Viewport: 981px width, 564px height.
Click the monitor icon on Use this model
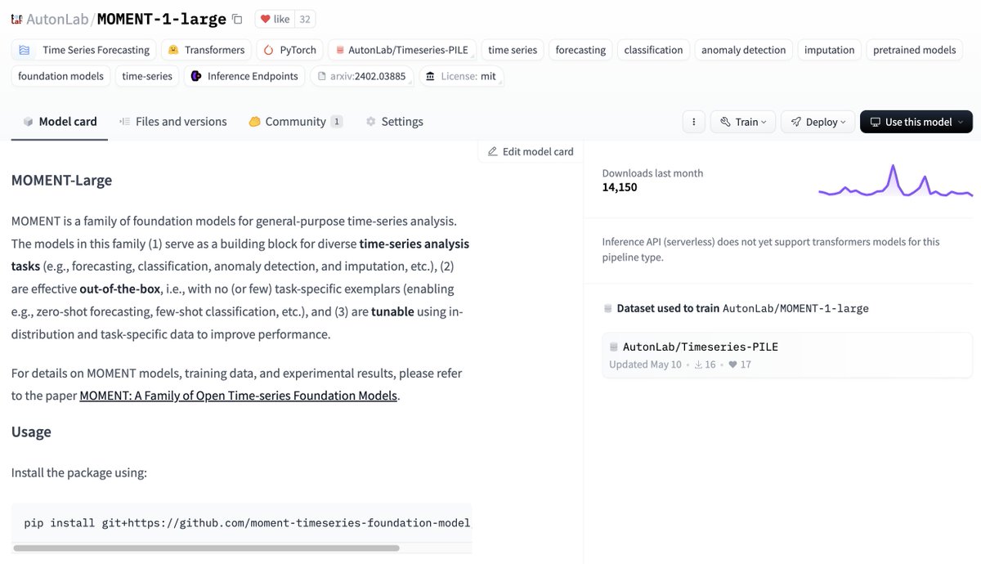[876, 122]
